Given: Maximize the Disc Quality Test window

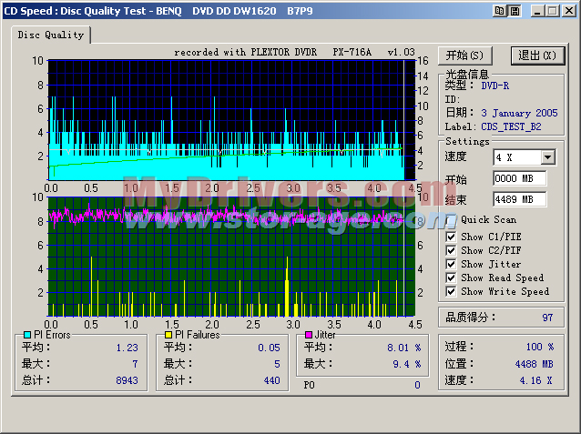Looking at the screenshot, I should click(552, 10).
